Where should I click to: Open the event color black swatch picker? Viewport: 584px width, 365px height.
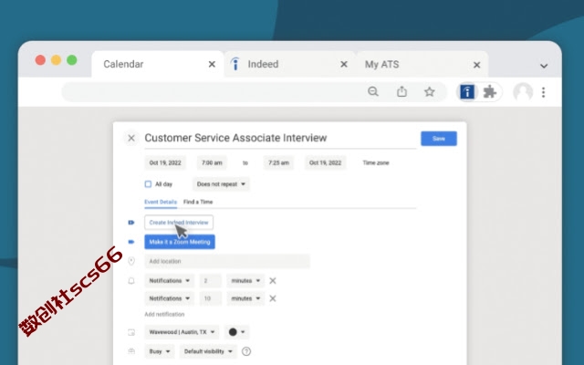[237, 332]
